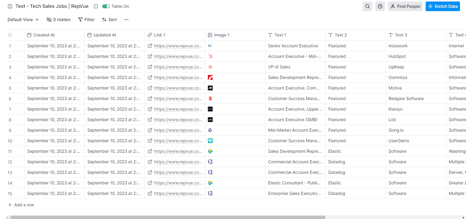Open the Filter option

86,20
